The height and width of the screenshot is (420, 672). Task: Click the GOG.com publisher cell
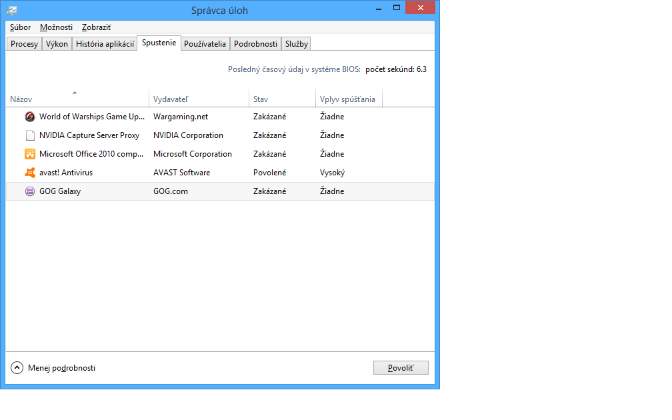pos(171,191)
